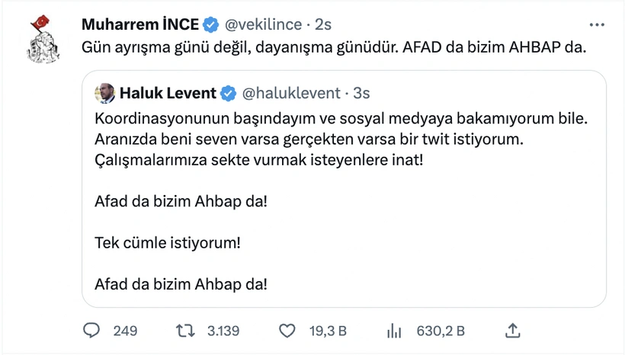Image resolution: width=625 pixels, height=355 pixels.
Task: Click Haluk Levent's verified badge
Action: point(228,94)
